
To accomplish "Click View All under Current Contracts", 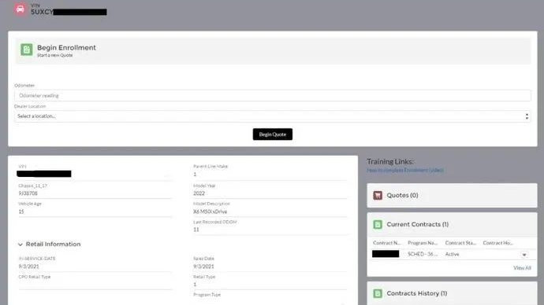I will (522, 268).
